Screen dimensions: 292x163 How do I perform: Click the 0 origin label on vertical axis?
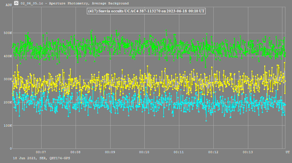point(11,149)
